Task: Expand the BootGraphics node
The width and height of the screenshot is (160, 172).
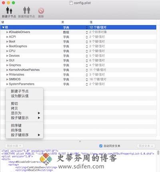Action: coord(7,46)
